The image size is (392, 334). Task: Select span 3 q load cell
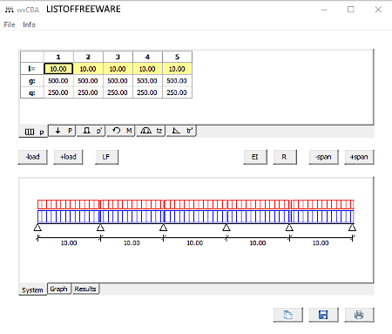tap(118, 92)
